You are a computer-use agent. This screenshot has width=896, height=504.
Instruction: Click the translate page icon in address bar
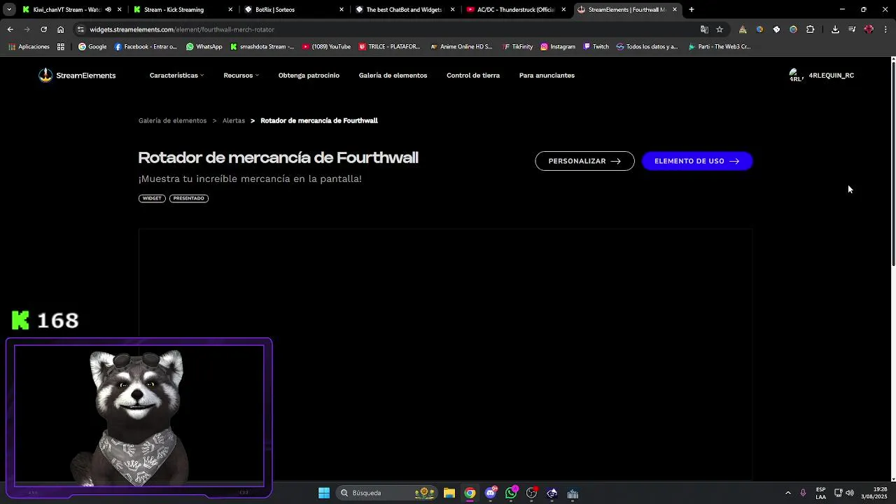tap(704, 29)
